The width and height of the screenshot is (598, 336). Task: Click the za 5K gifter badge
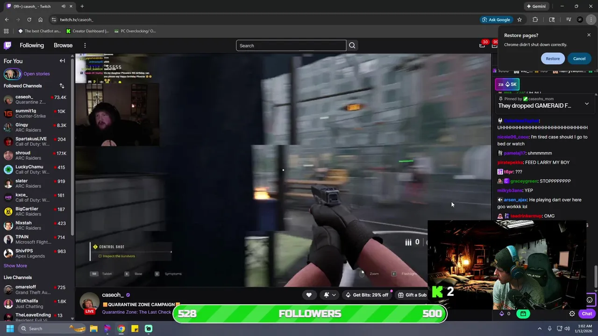[507, 84]
